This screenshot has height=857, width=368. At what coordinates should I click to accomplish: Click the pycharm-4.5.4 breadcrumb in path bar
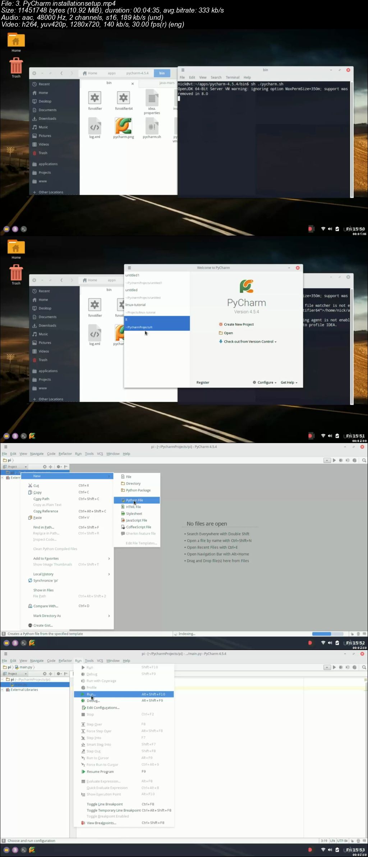[x=137, y=73]
